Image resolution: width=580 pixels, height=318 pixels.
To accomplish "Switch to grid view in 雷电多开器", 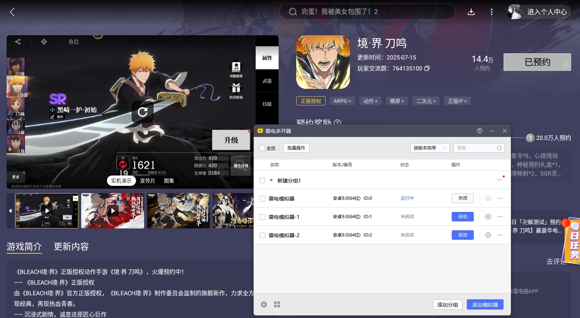I will [277, 304].
